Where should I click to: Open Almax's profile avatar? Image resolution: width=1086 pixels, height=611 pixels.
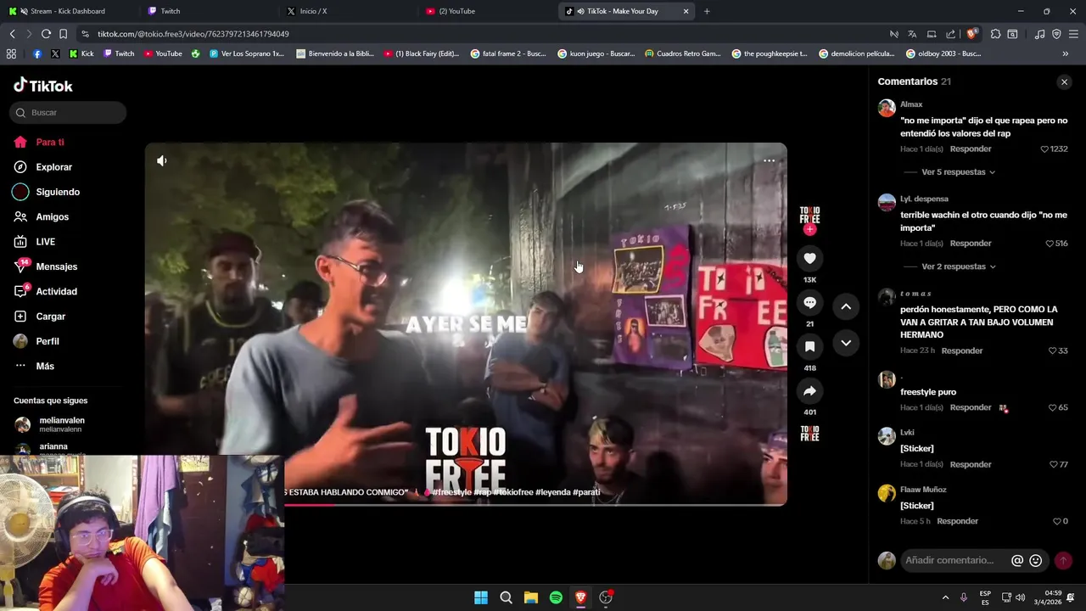tap(887, 108)
